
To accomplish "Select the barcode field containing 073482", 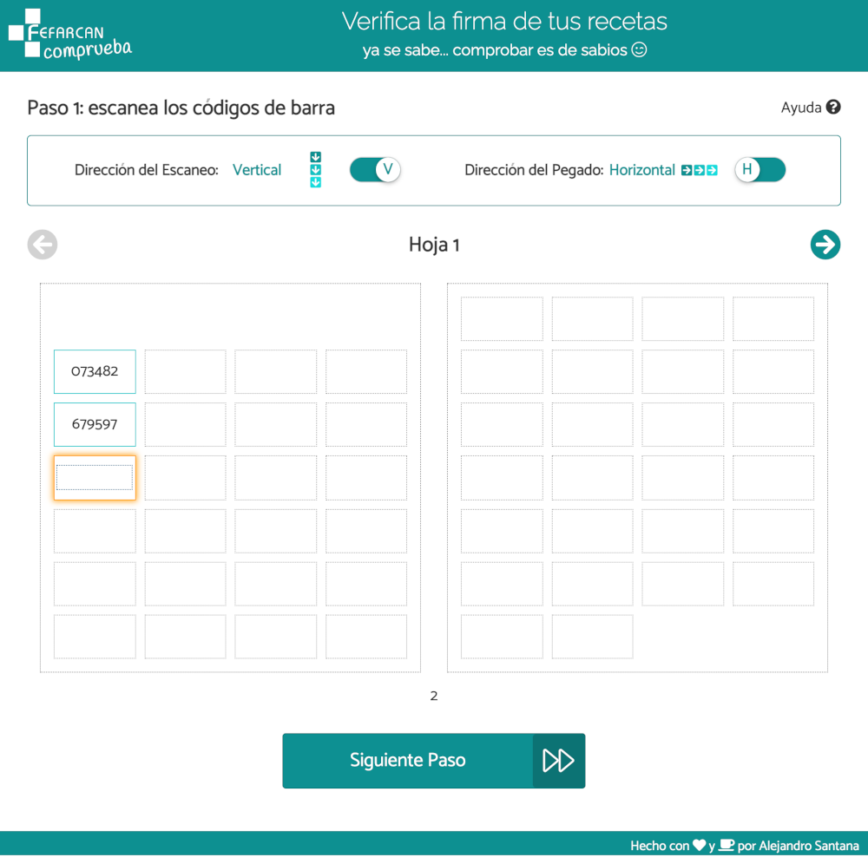I will coord(95,371).
